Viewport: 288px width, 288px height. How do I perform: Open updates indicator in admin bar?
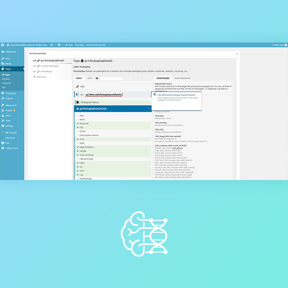(53, 45)
